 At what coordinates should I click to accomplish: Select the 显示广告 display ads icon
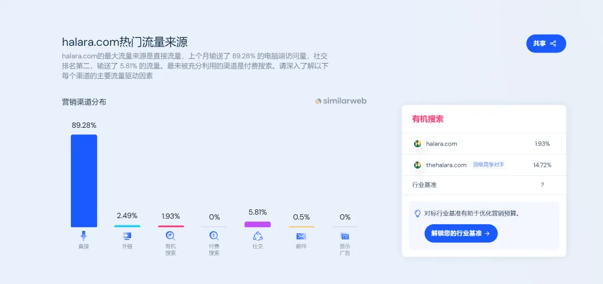344,236
